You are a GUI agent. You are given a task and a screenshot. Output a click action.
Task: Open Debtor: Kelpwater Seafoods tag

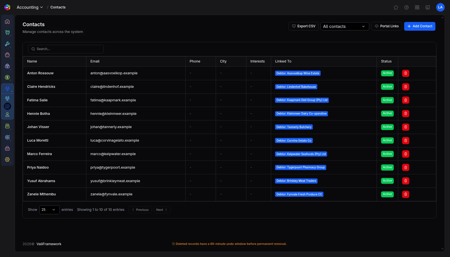coord(301,154)
